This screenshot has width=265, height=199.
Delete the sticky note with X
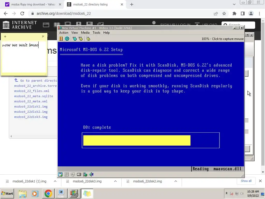pos(43,36)
